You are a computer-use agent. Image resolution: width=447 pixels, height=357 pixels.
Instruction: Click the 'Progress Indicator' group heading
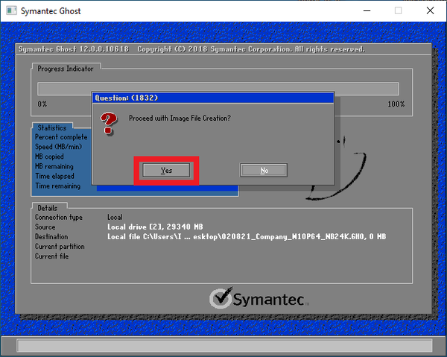tap(66, 69)
